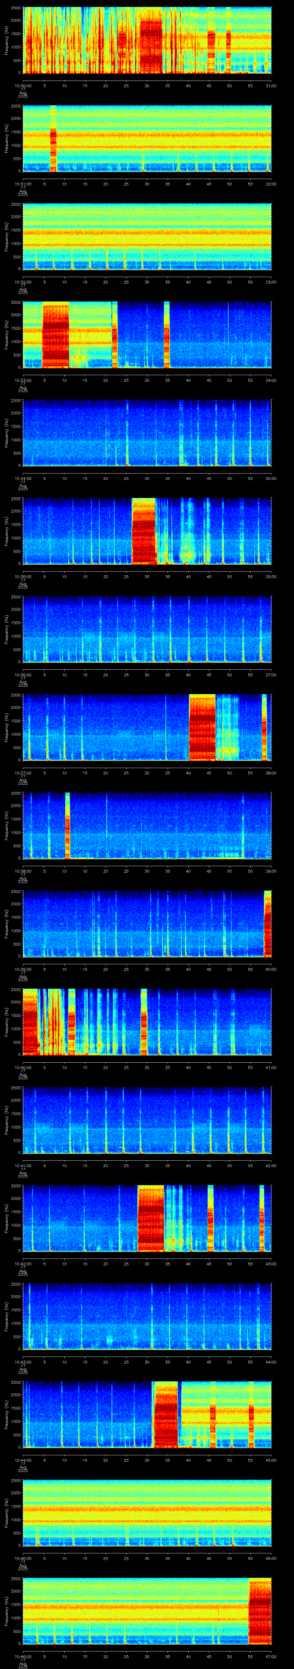294x1669 pixels.
Task: Click the "30" seconds tick under the 10:34 panel
Action: (147, 478)
